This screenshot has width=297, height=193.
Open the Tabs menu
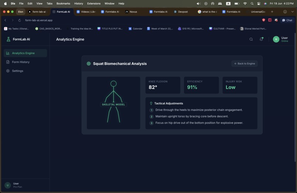coord(49,3)
